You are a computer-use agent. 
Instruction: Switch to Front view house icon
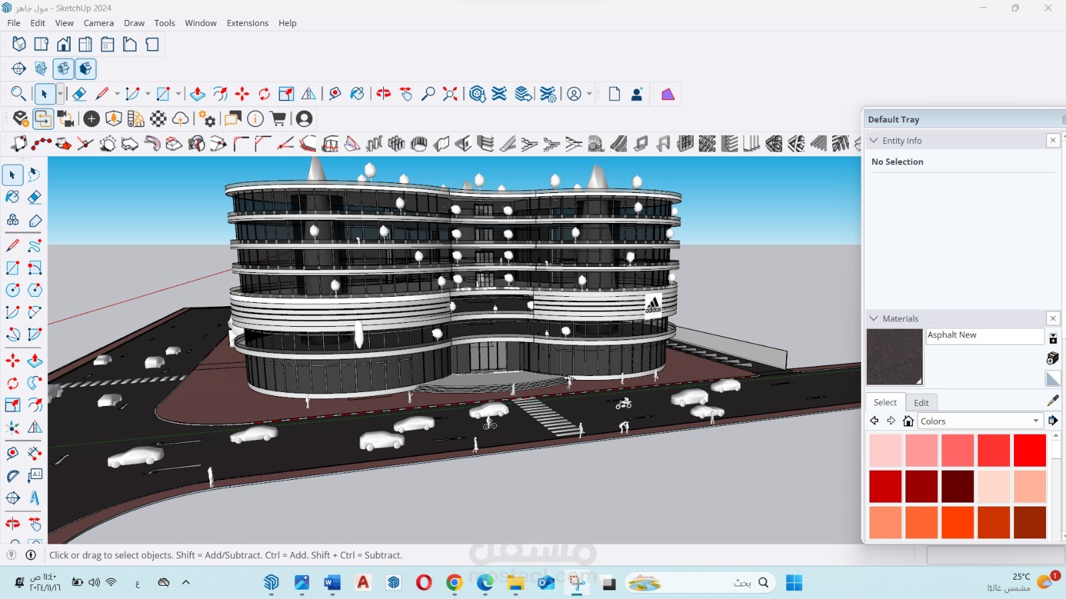(x=63, y=45)
